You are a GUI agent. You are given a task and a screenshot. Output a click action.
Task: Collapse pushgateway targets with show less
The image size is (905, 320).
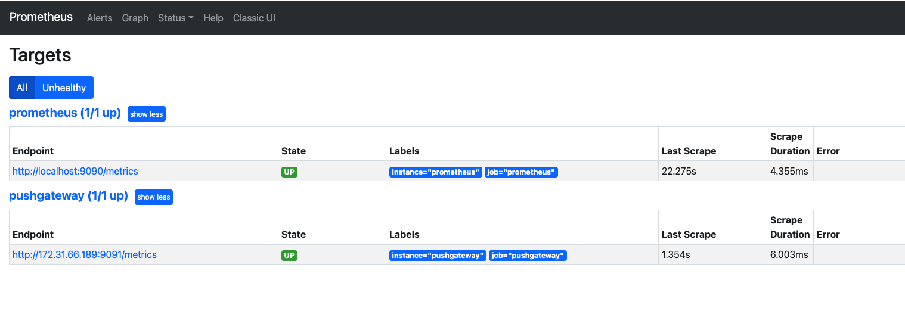154,197
